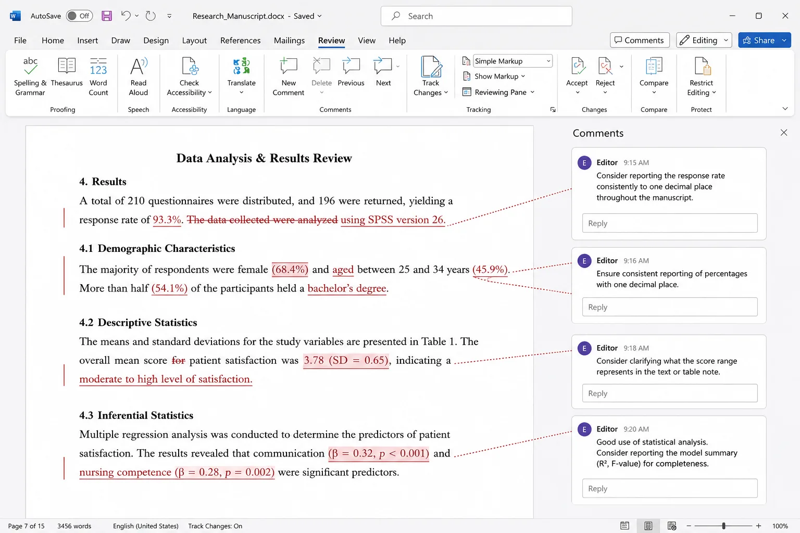
Task: Open the References tab
Action: [x=240, y=40]
